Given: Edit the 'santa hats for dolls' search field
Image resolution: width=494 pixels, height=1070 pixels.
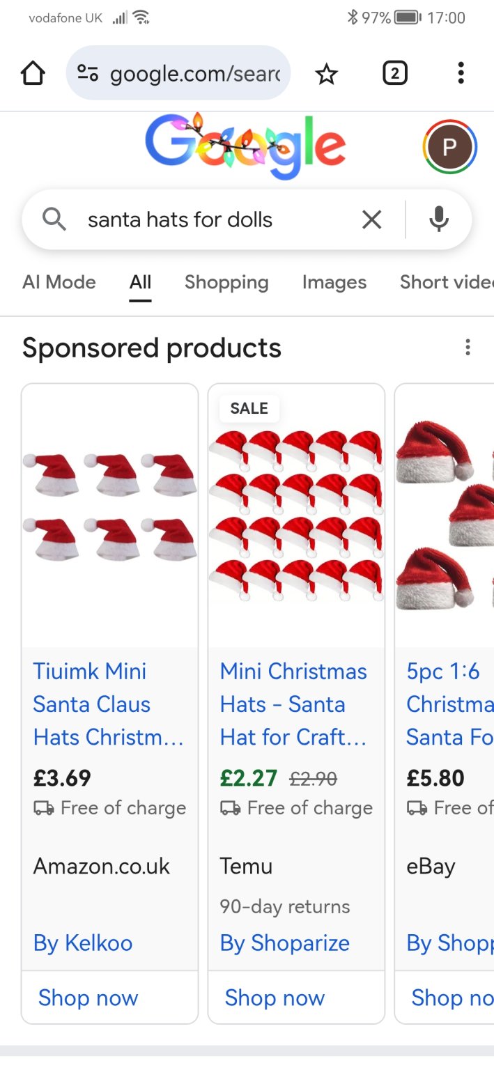Looking at the screenshot, I should (209, 220).
